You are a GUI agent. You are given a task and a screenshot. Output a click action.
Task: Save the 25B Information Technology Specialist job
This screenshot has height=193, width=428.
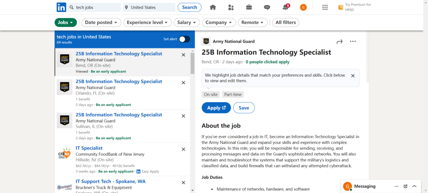[x=244, y=108]
